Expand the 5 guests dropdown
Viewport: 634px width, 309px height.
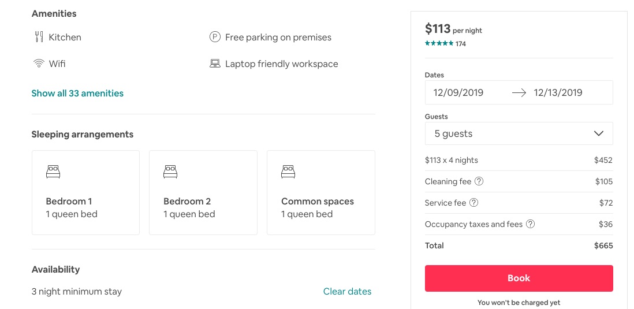coord(519,133)
